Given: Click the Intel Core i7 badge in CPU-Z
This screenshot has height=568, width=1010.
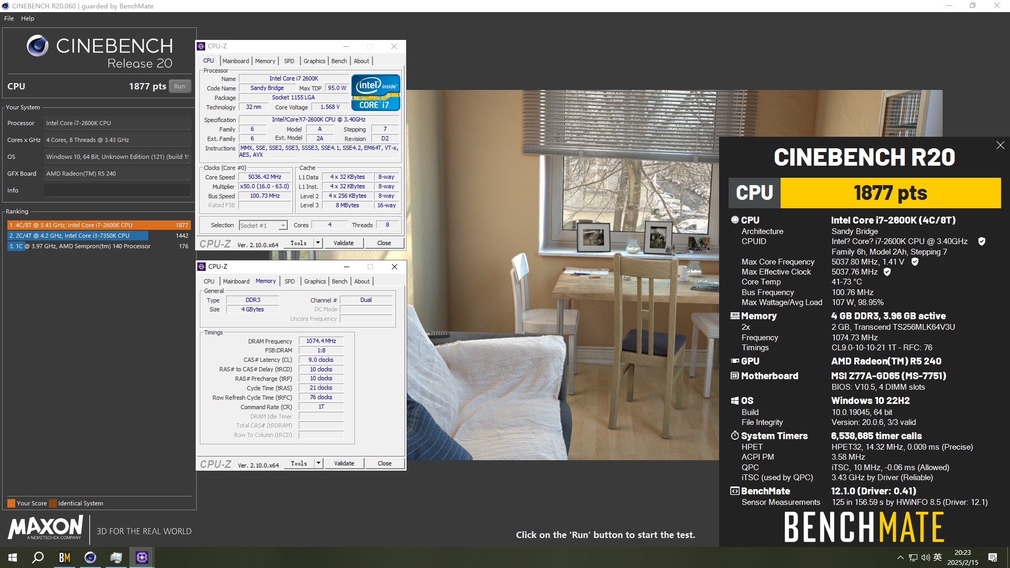Looking at the screenshot, I should pyautogui.click(x=376, y=93).
